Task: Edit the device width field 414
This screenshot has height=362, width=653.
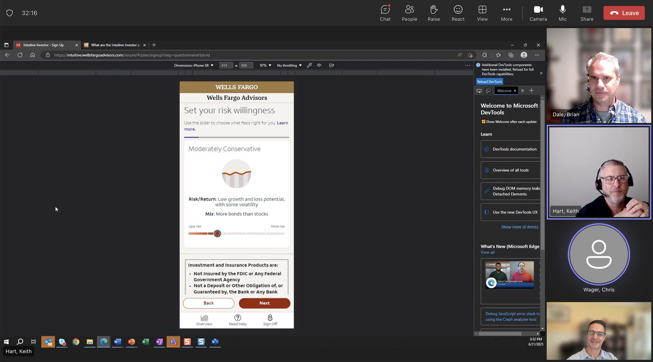Action: 226,65
